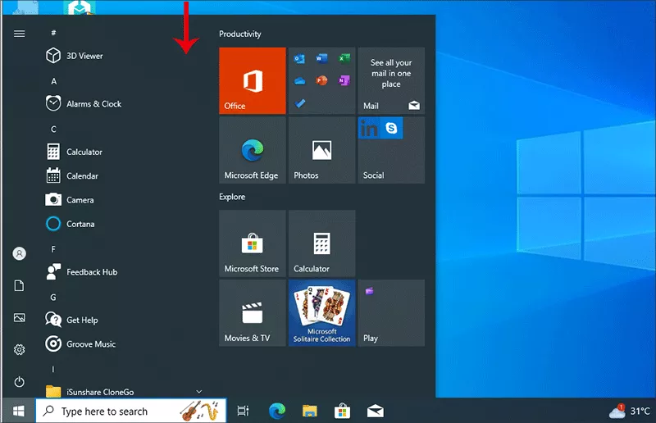Open Task View on the taskbar
Viewport: 656px width, 423px height.
point(243,412)
